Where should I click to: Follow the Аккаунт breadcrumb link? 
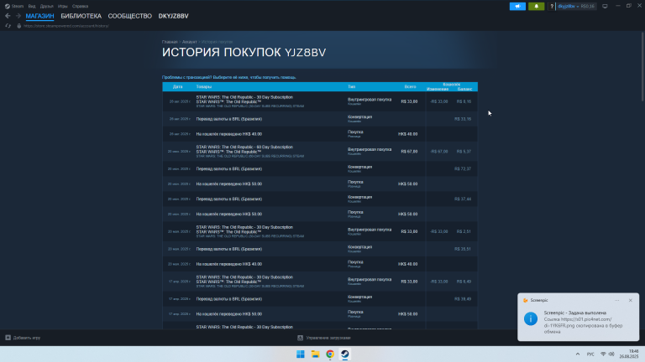click(x=189, y=42)
